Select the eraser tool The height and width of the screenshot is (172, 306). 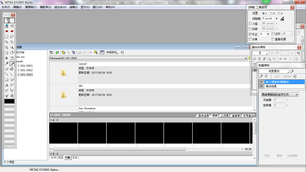(x=7, y=69)
